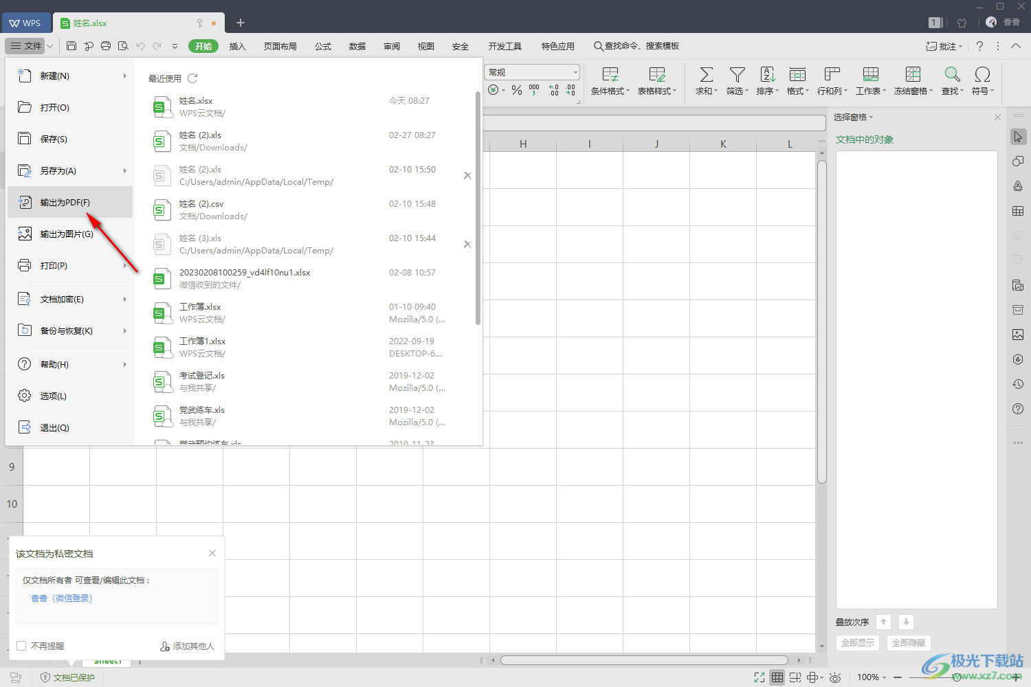This screenshot has width=1031, height=687.
Task: Move object down in 叠放次序
Action: coord(906,622)
